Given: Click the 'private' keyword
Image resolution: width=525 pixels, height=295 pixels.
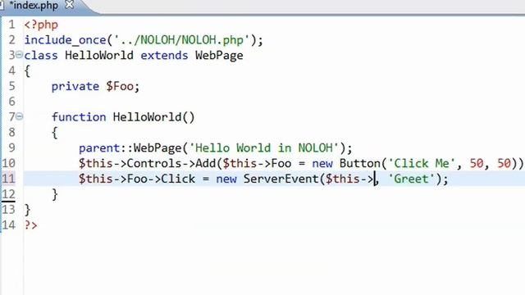Looking at the screenshot, I should pyautogui.click(x=75, y=87).
